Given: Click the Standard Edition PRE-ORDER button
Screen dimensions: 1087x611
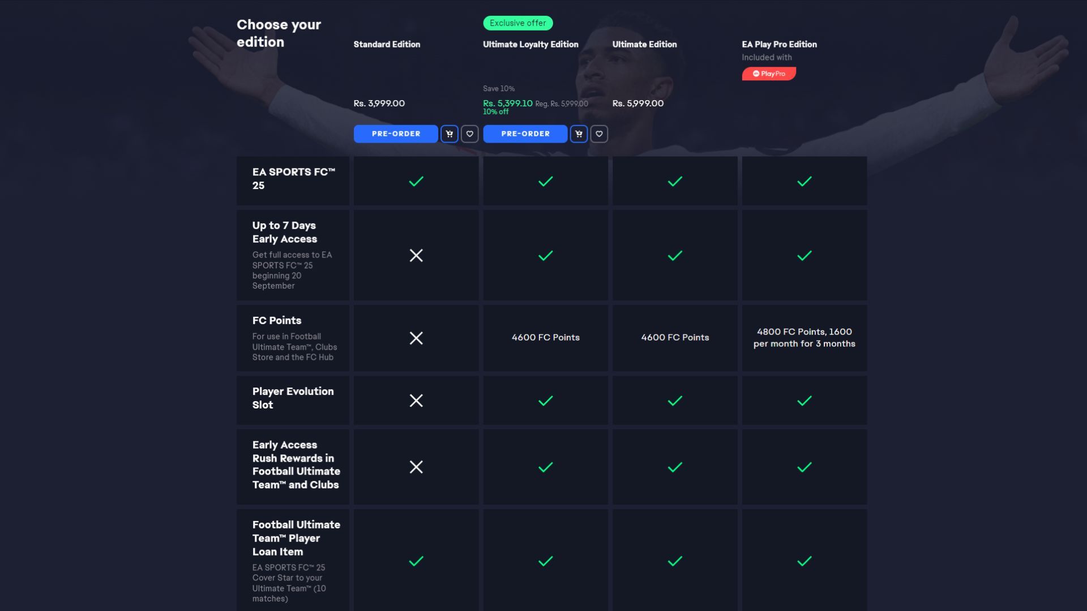Looking at the screenshot, I should pyautogui.click(x=395, y=134).
